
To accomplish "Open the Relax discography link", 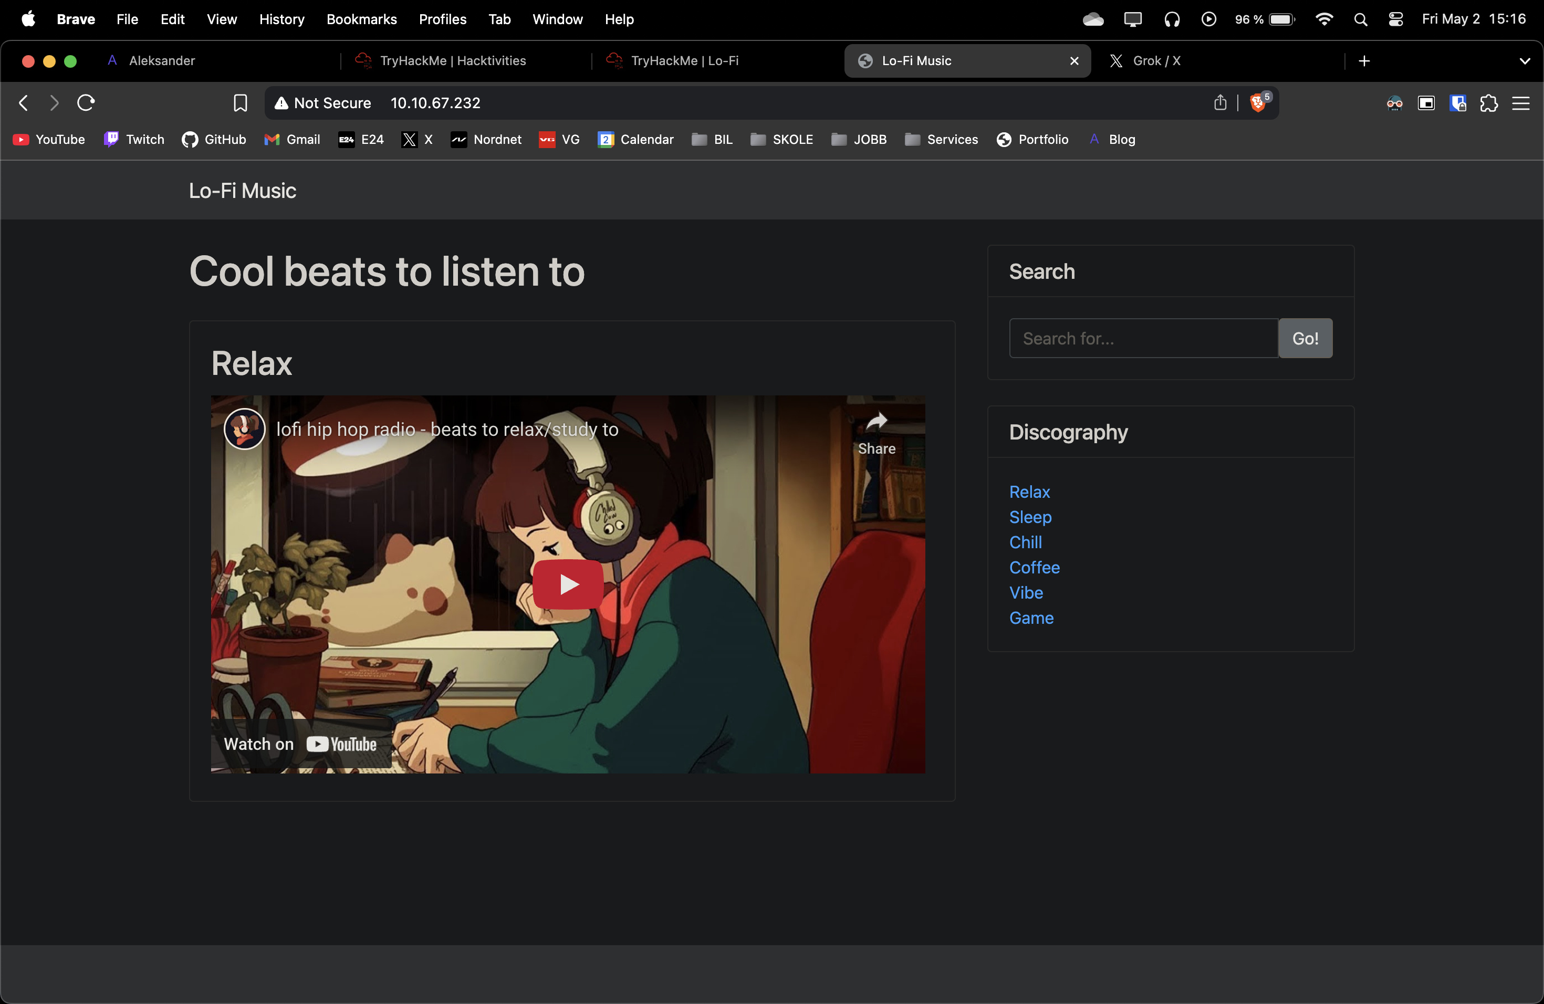I will (1029, 491).
